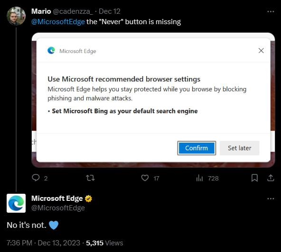Follow the @MicrosoftEdge mention link
Image resolution: width=281 pixels, height=252 pixels.
58,22
